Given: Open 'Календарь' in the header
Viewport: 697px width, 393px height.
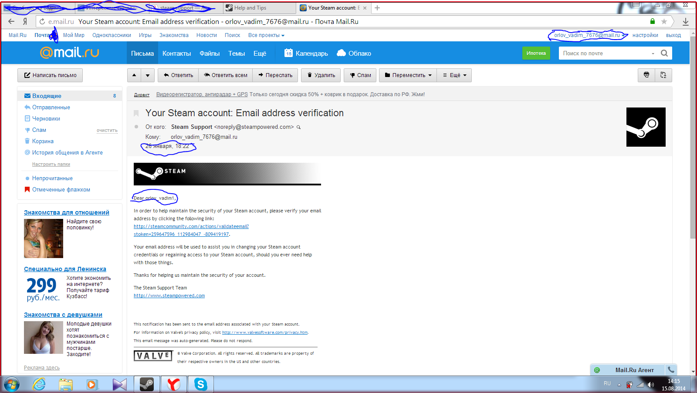Looking at the screenshot, I should 306,53.
